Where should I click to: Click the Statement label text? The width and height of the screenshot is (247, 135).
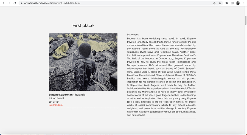tap(133, 35)
